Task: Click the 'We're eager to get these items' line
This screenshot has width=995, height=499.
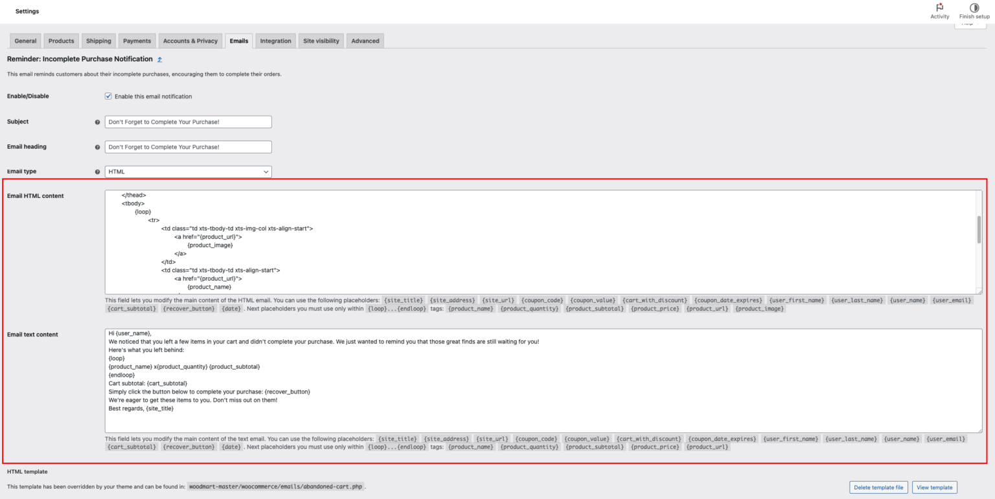Action: (193, 400)
